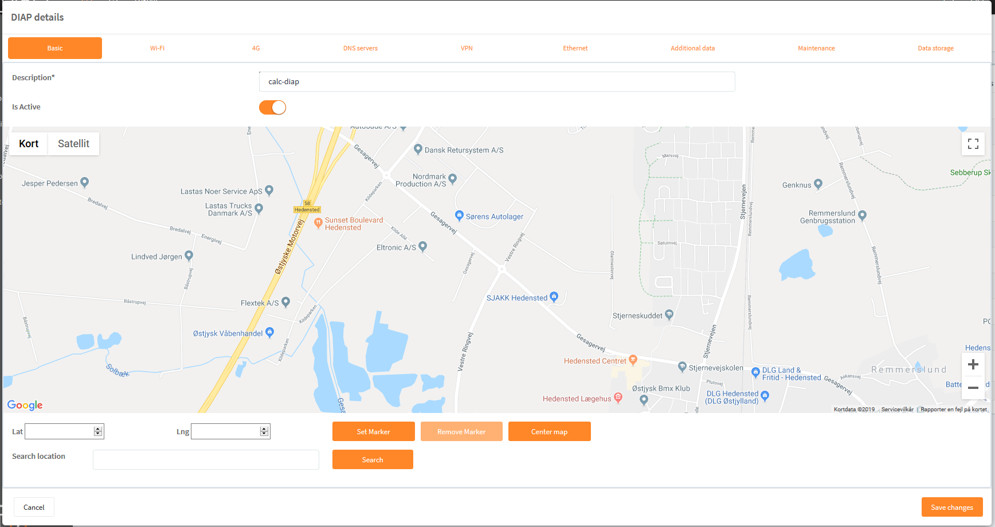The width and height of the screenshot is (995, 527).
Task: Cancel the DIAP details dialog
Action: [x=34, y=507]
